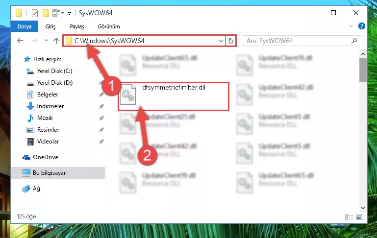Viewport: 377px width, 238px height.
Task: Click the folder icon in the title bar
Action: pyautogui.click(x=19, y=13)
